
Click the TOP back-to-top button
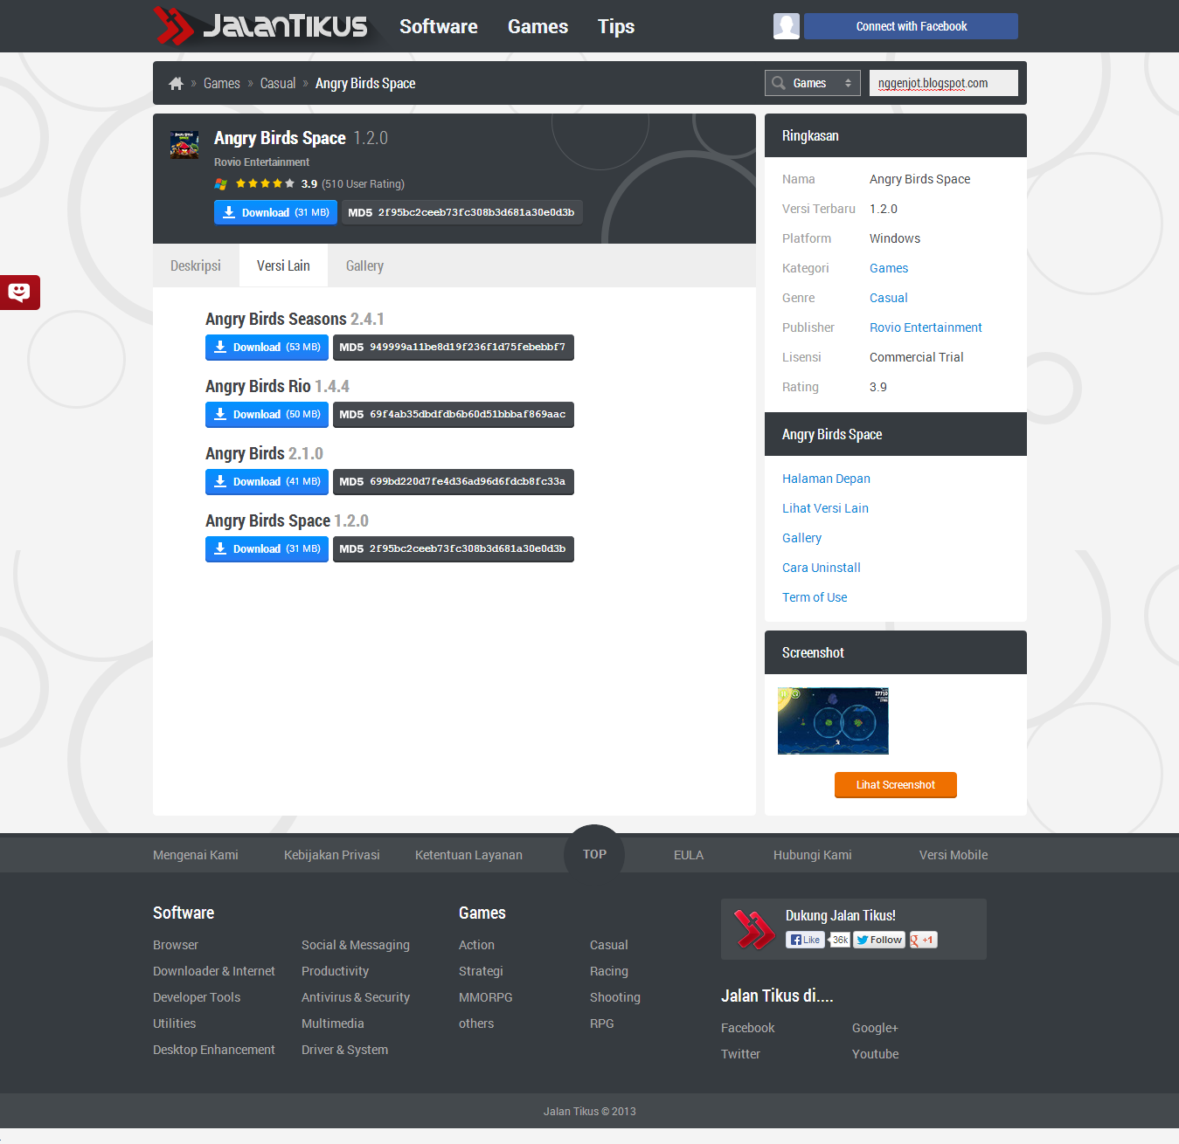click(594, 854)
